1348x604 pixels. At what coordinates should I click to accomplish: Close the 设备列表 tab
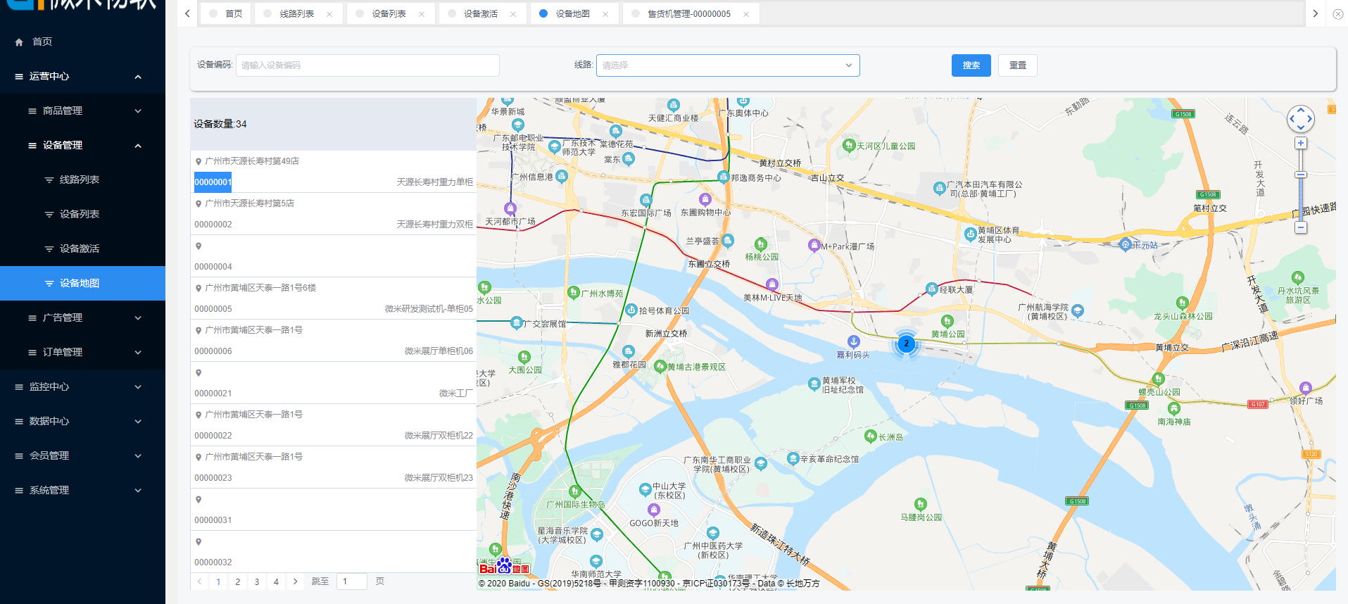422,14
